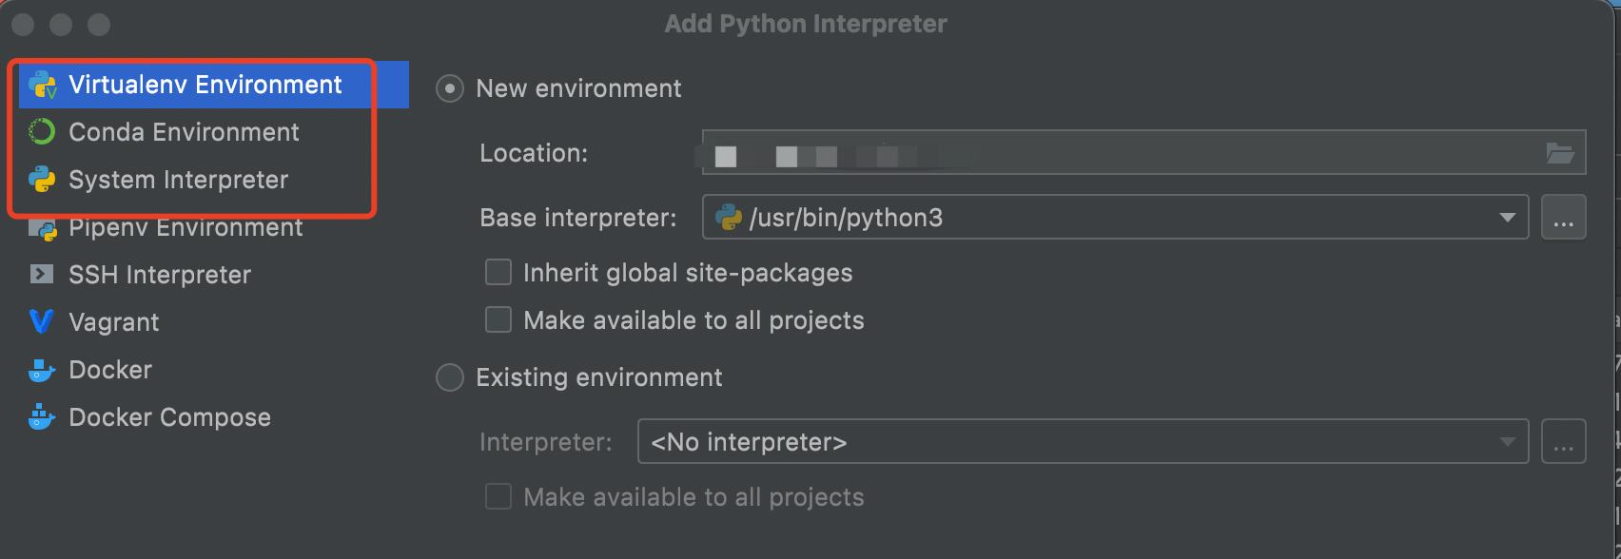
Task: Click the ellipsis button beside Interpreter dropdown
Action: pos(1563,442)
